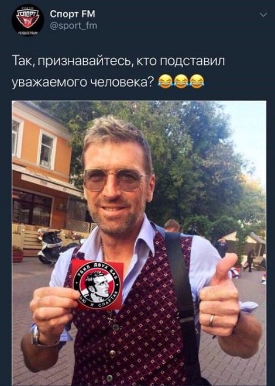This screenshot has width=275, height=386.
Task: Click the middle laughing-crying emoji
Action: (x=180, y=82)
